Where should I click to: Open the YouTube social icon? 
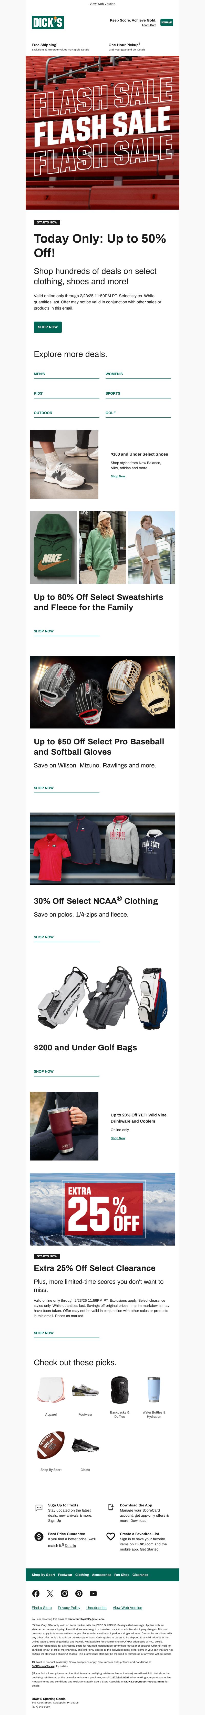93,1593
